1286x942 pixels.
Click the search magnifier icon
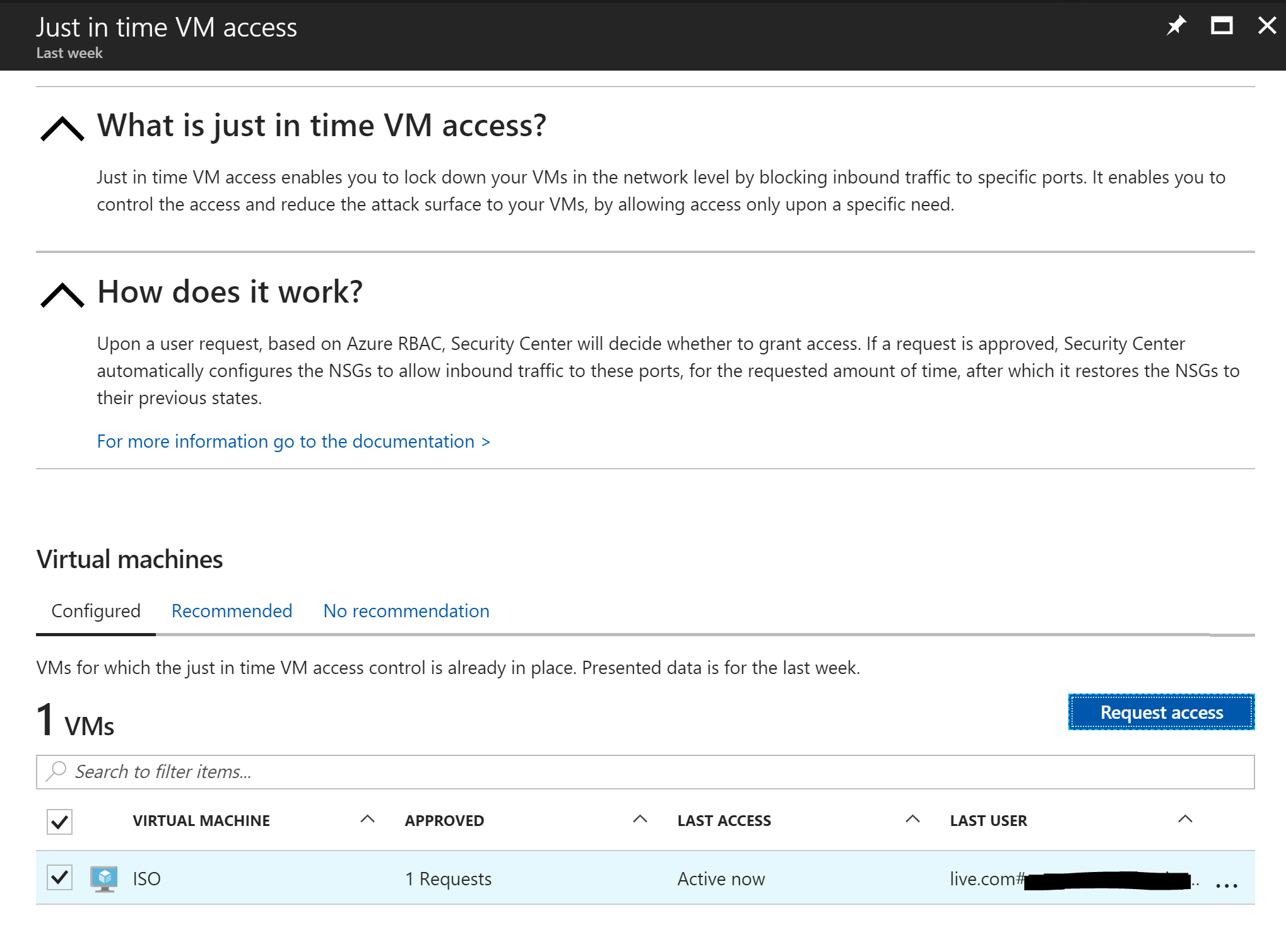tap(56, 771)
